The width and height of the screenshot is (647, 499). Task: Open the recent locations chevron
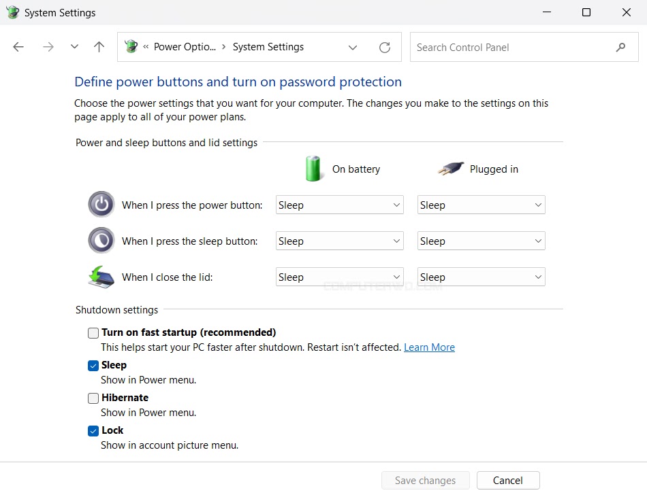(x=74, y=46)
